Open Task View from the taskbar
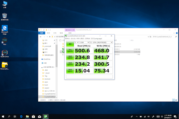The width and height of the screenshot is (179, 119). (15, 116)
